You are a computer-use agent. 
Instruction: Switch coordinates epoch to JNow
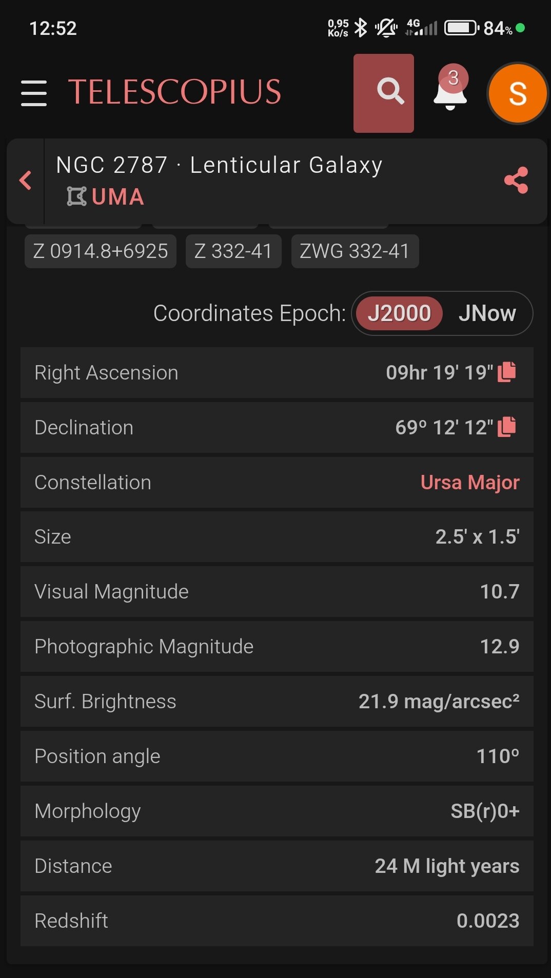click(487, 313)
